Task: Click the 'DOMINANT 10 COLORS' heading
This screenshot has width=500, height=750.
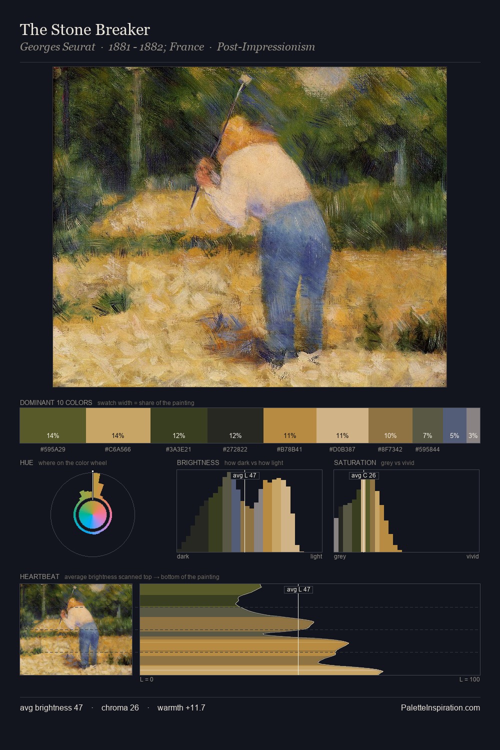Action: (x=56, y=402)
